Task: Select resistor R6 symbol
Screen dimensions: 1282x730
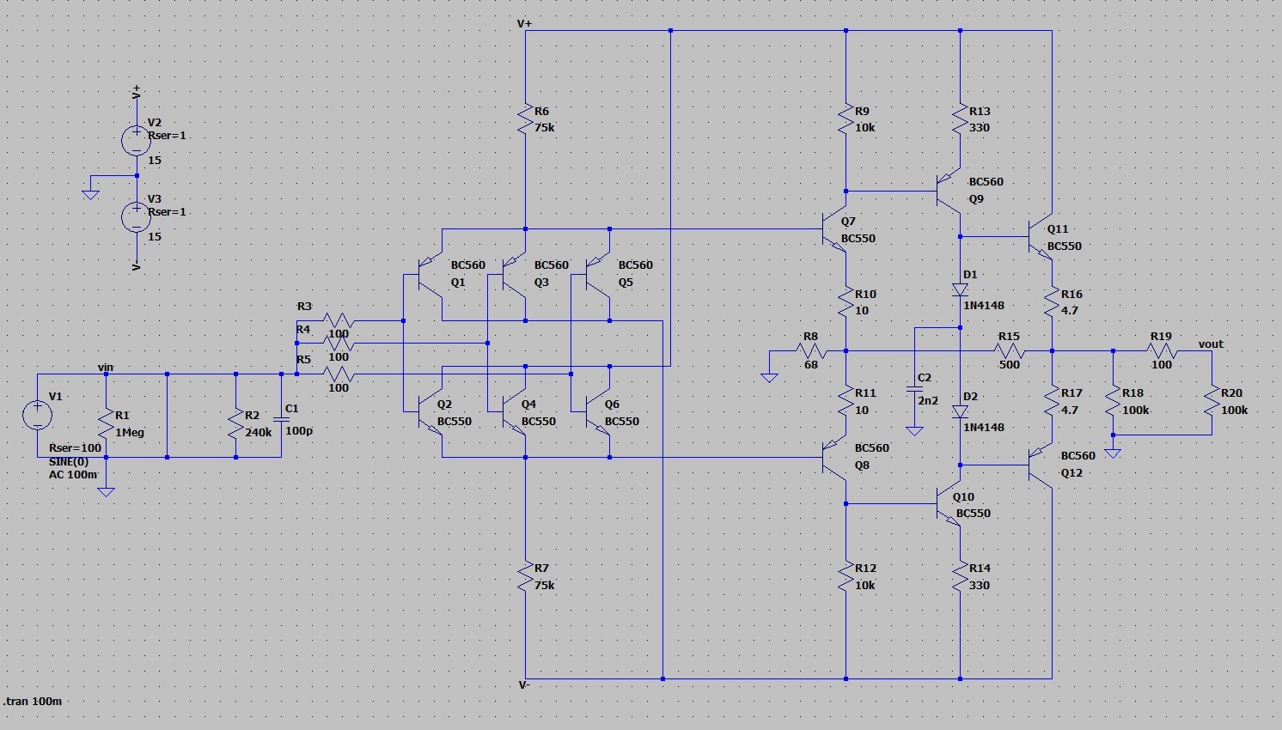Action: tap(525, 120)
